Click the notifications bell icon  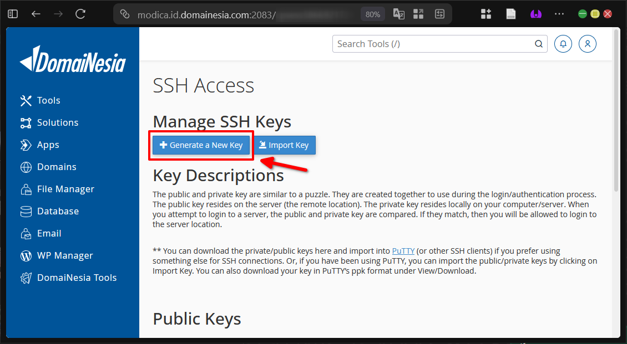(x=563, y=44)
